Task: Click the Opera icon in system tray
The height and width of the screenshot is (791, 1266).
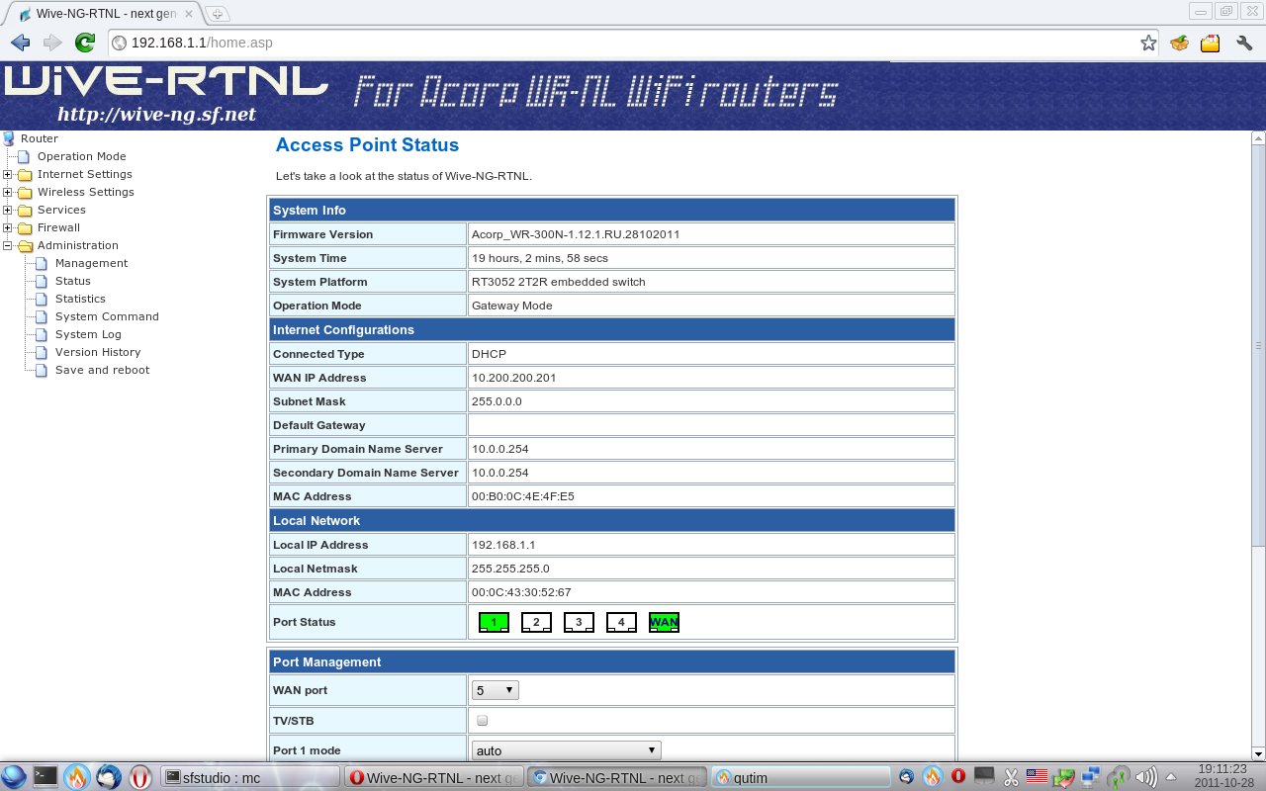Action: (x=958, y=777)
